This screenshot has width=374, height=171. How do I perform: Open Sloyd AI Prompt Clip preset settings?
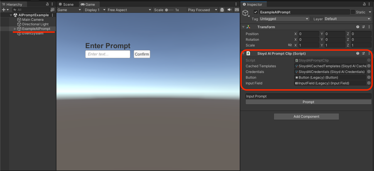pos(363,54)
